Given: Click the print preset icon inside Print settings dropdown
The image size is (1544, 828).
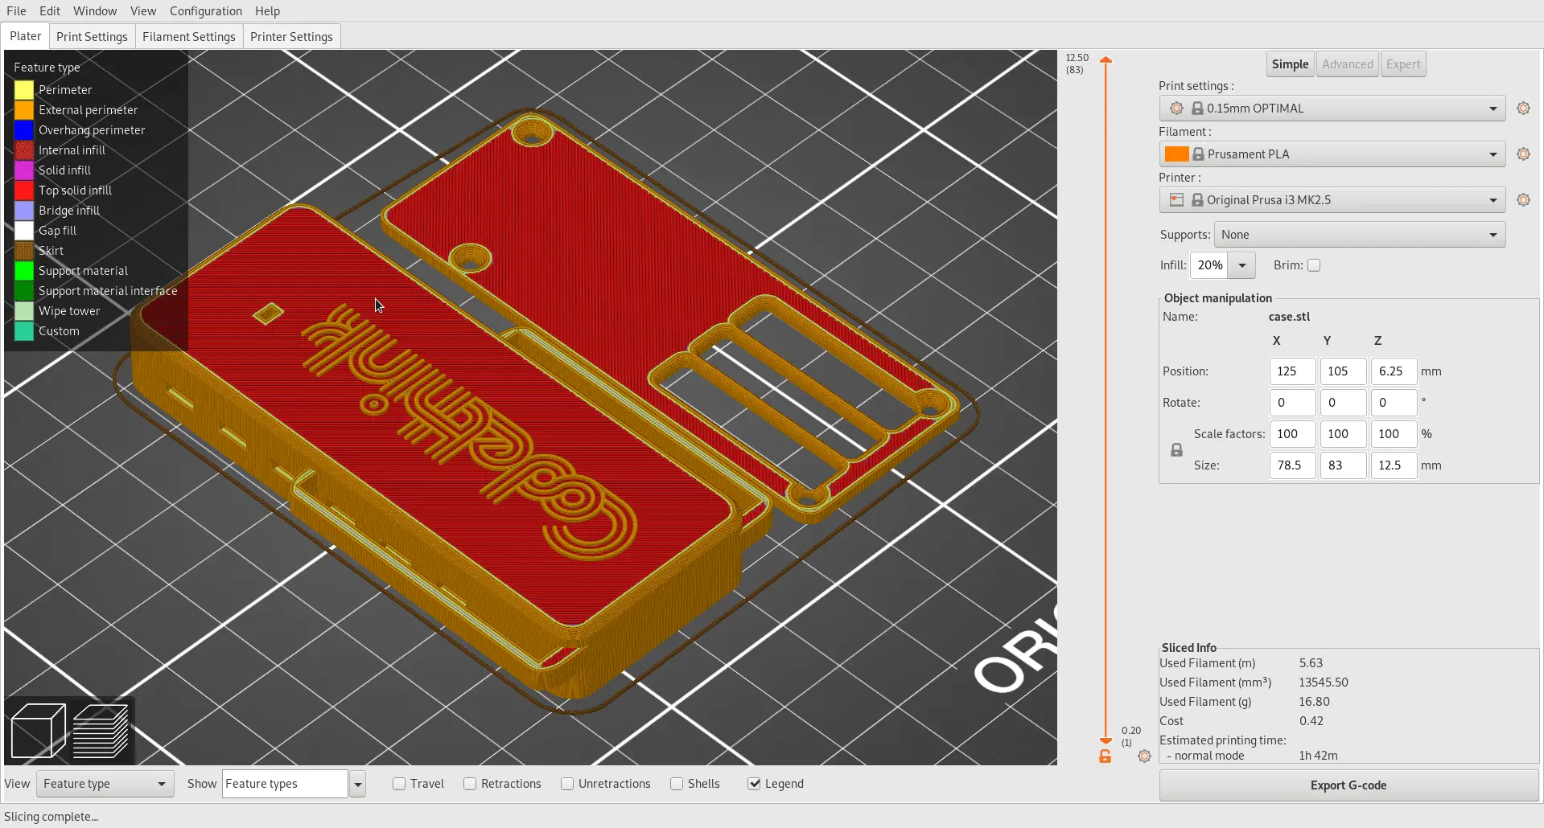Looking at the screenshot, I should pyautogui.click(x=1176, y=108).
